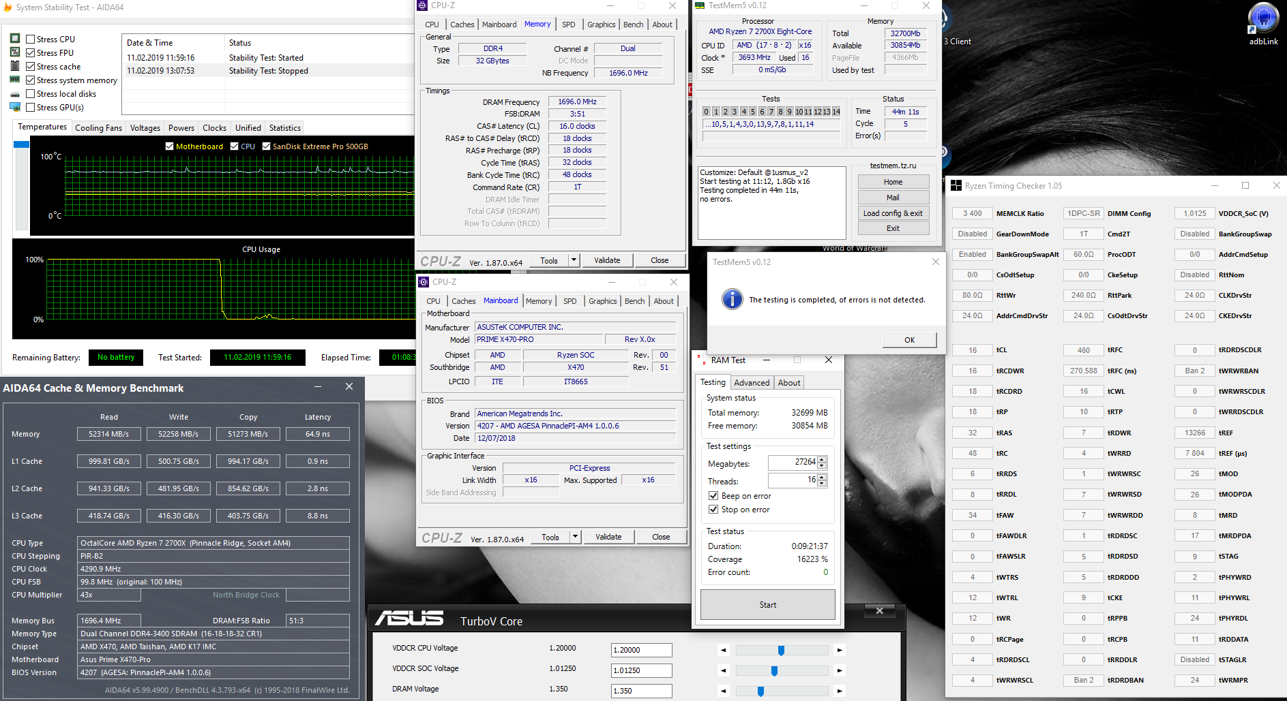The height and width of the screenshot is (701, 1287).
Task: Increase DRAM Voltage with the right arrow
Action: (x=840, y=691)
